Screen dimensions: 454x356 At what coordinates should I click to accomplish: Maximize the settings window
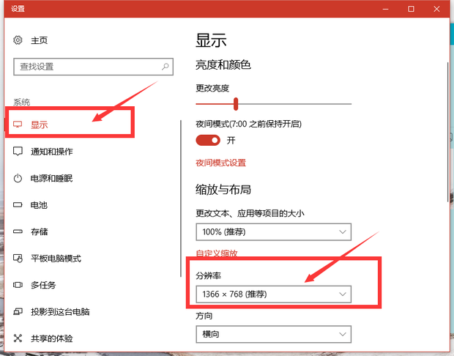tap(411, 9)
